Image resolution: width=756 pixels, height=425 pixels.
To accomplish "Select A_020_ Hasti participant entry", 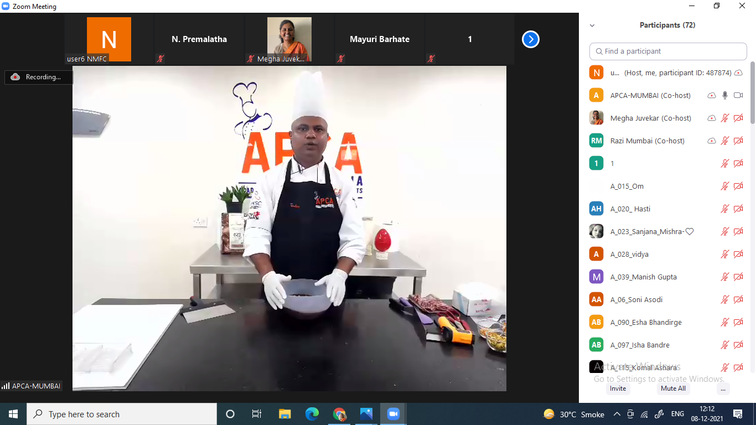I will (x=630, y=209).
